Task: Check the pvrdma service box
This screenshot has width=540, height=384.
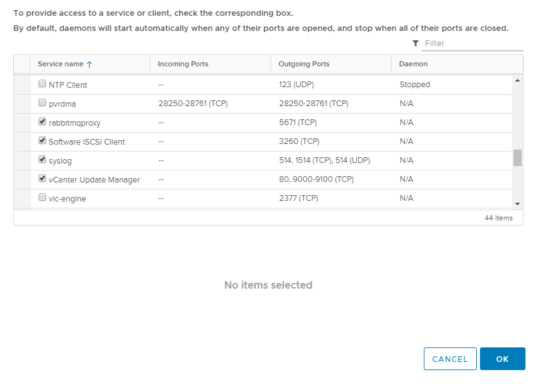Action: click(42, 102)
